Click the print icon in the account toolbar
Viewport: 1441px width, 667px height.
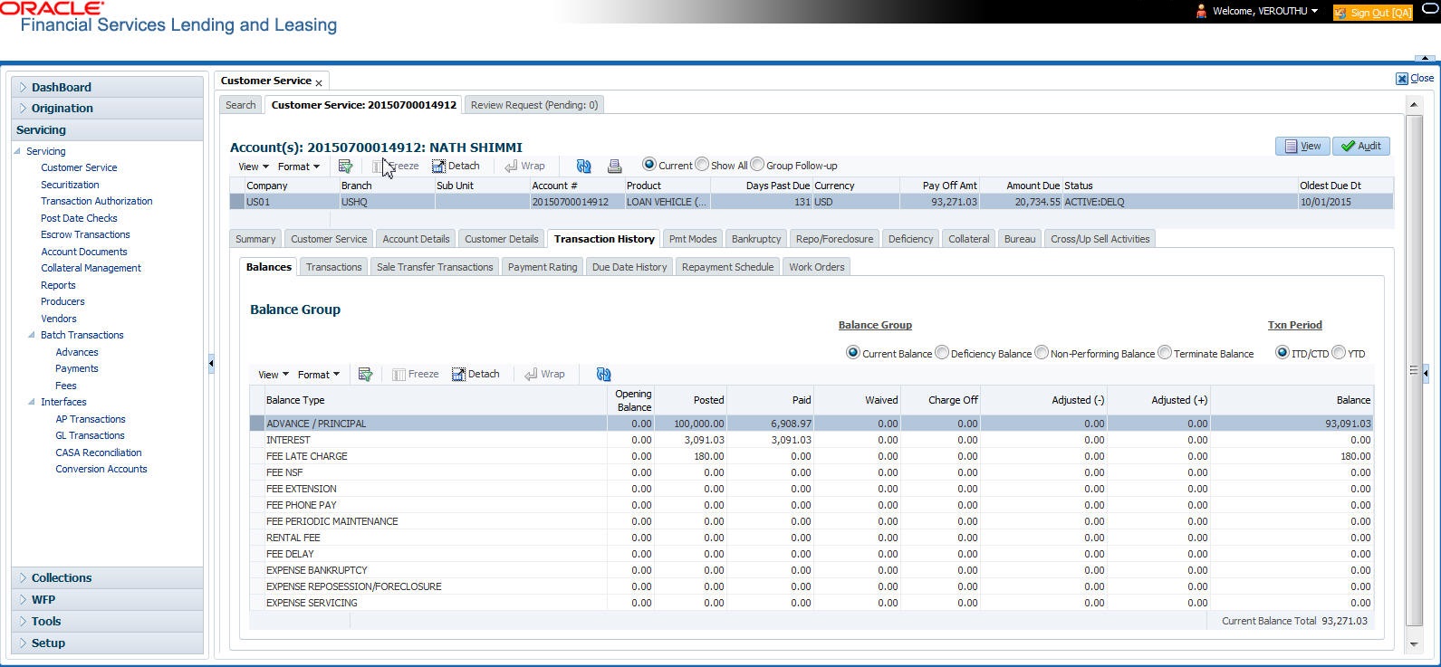(x=614, y=167)
